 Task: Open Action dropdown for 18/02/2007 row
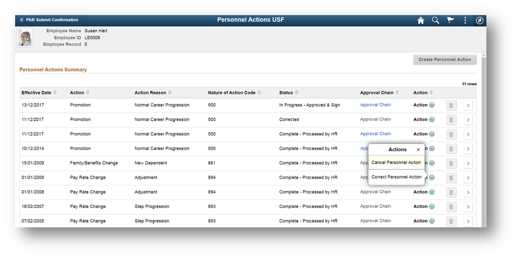pyautogui.click(x=432, y=207)
